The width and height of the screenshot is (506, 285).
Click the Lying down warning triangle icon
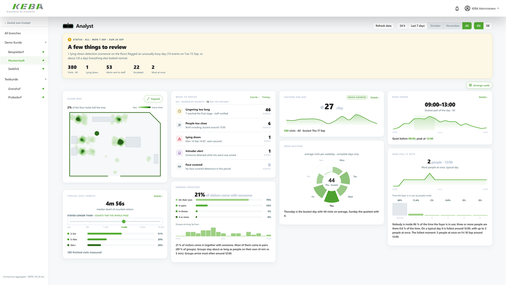(179, 139)
